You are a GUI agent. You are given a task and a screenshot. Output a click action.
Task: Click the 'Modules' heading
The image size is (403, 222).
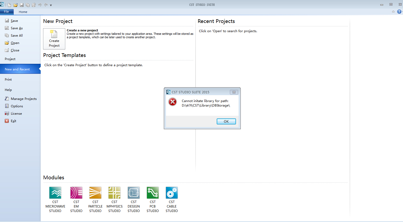point(54,177)
